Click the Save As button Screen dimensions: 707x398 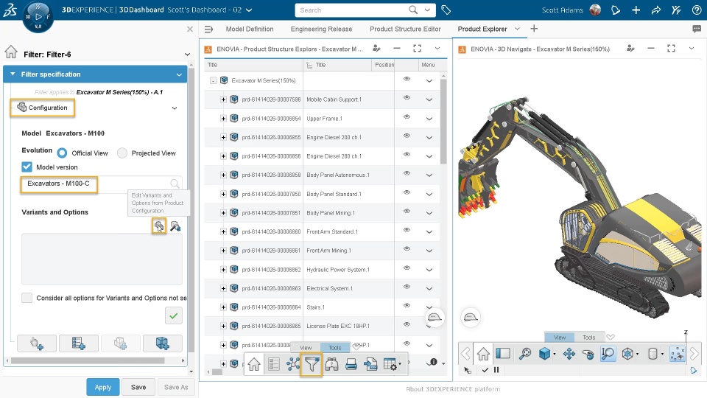pyautogui.click(x=176, y=387)
